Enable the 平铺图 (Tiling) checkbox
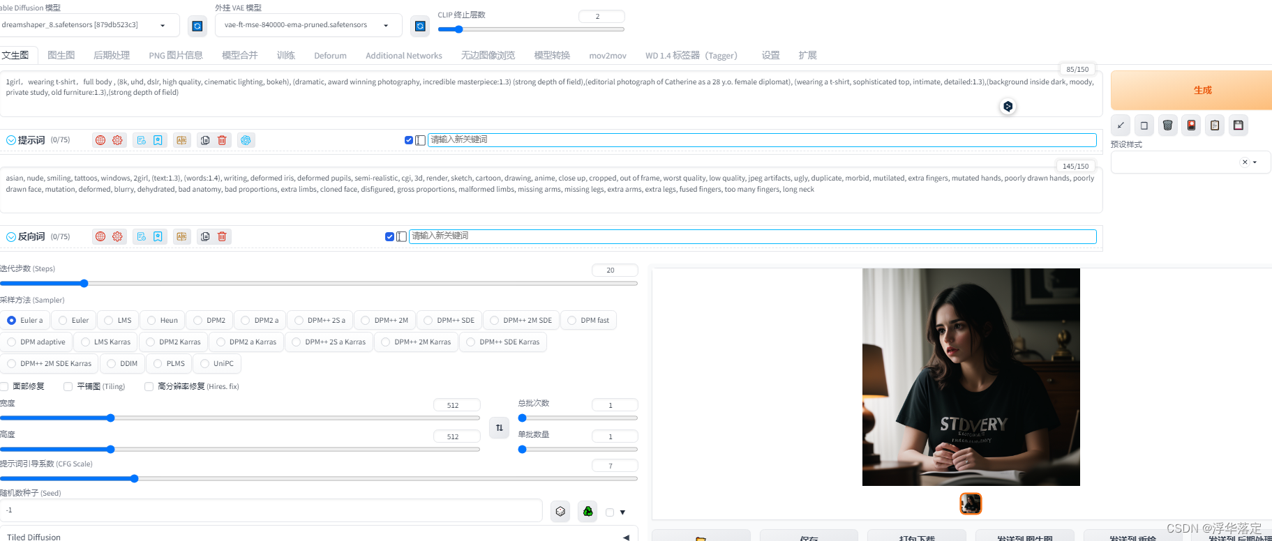1272x541 pixels. click(x=68, y=387)
